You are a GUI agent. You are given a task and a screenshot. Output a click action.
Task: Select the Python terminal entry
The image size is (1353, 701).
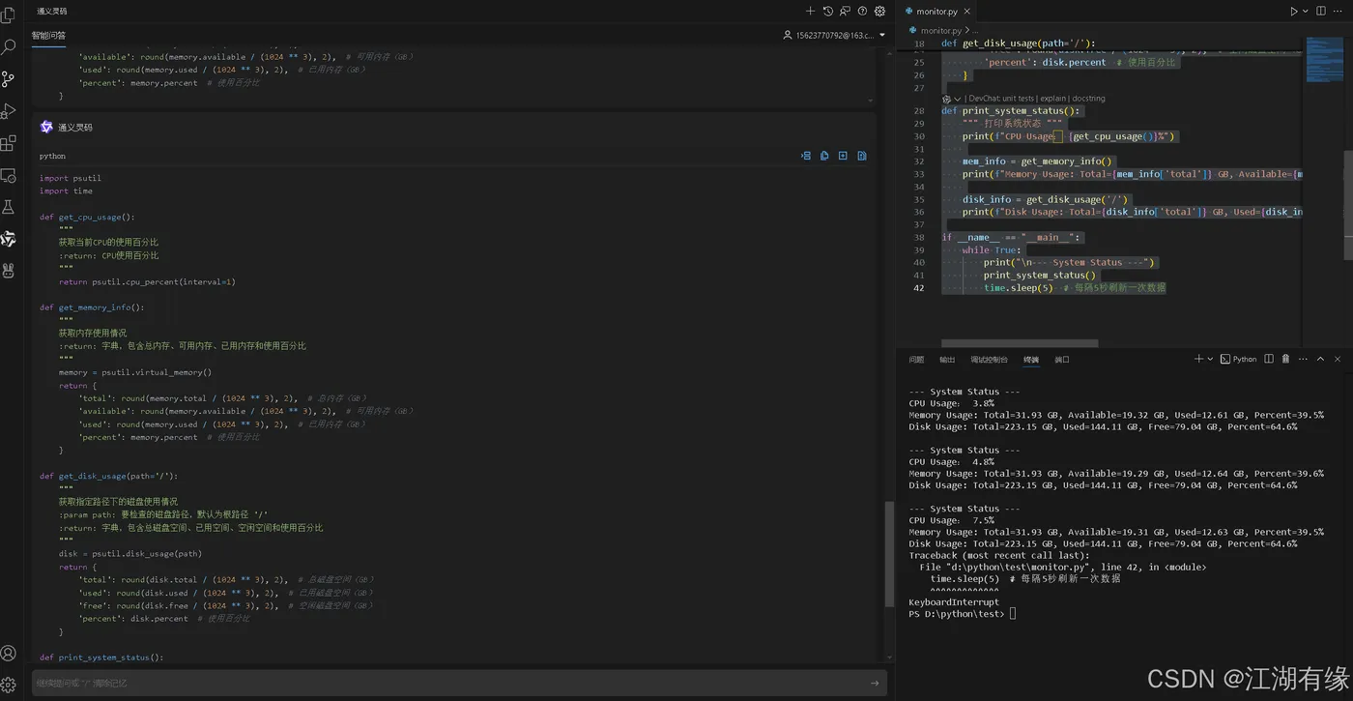(x=1238, y=360)
